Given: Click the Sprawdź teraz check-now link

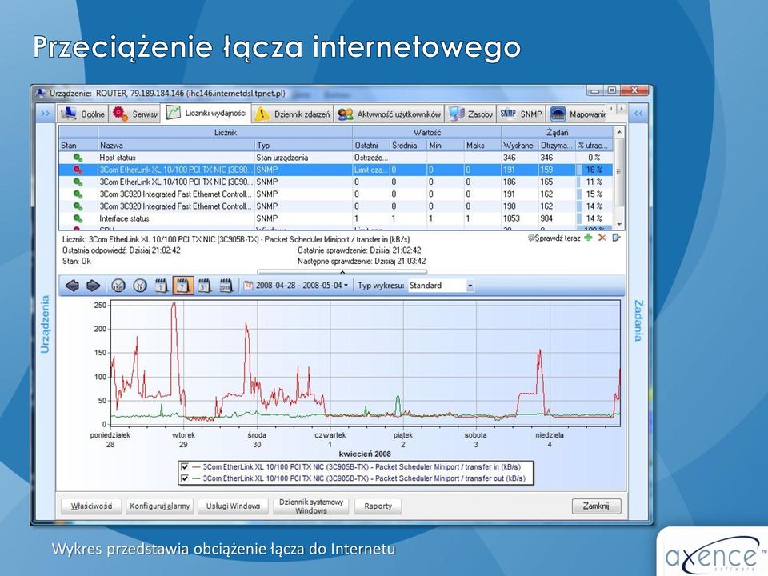Looking at the screenshot, I should [554, 238].
